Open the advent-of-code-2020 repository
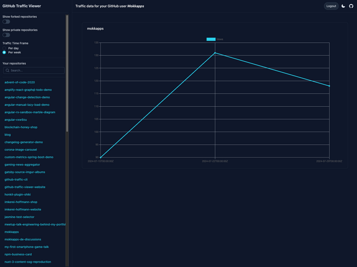 point(20,82)
